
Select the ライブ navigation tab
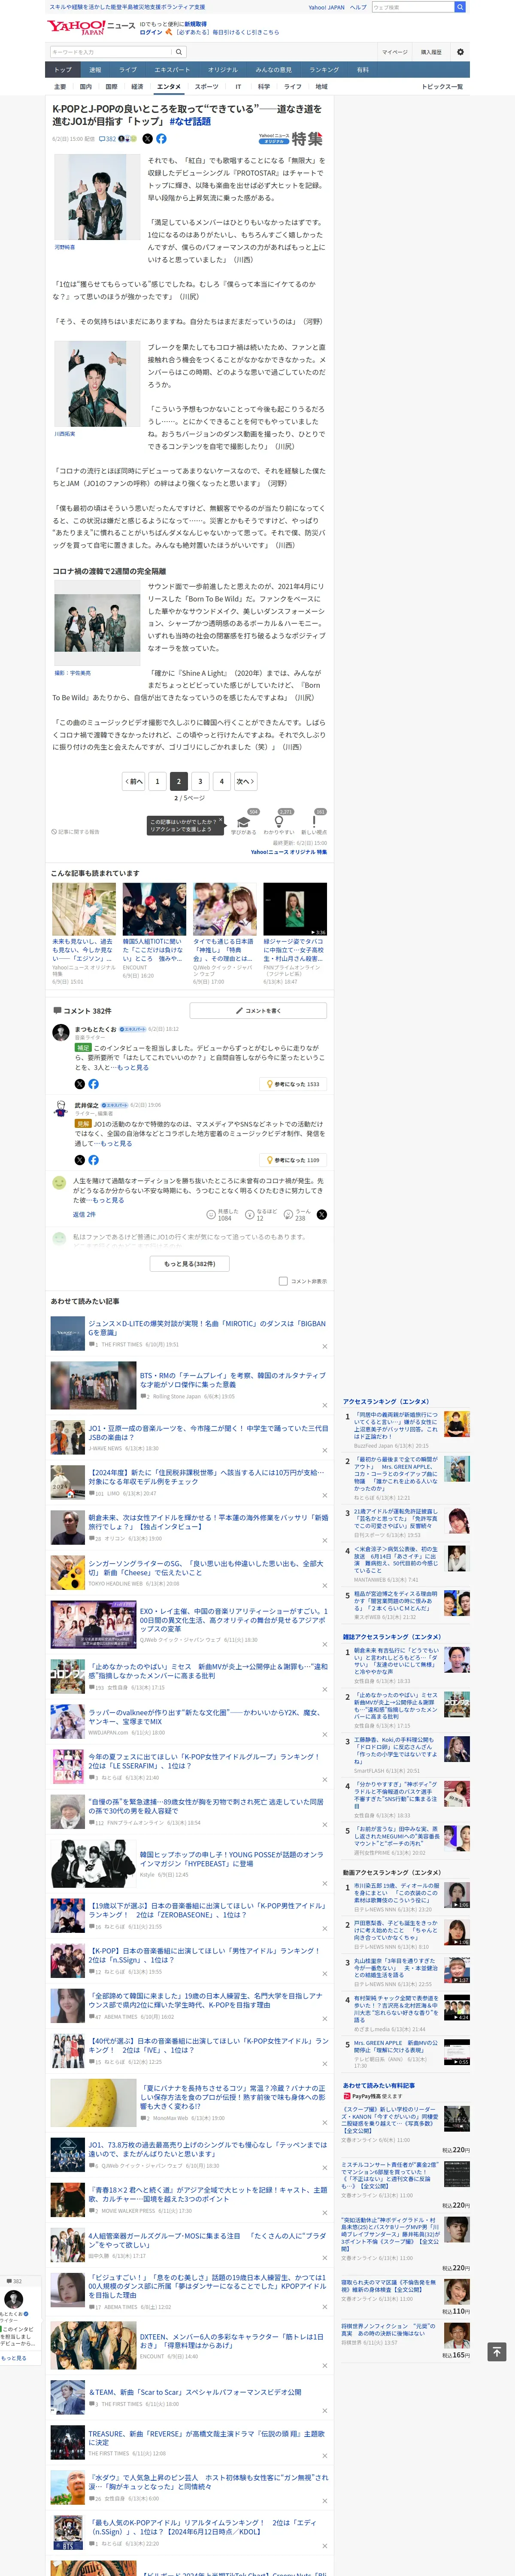[x=128, y=70]
